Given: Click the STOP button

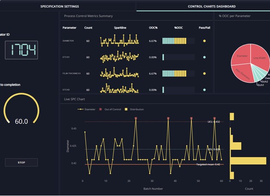Looking at the screenshot, I should click(22, 162).
